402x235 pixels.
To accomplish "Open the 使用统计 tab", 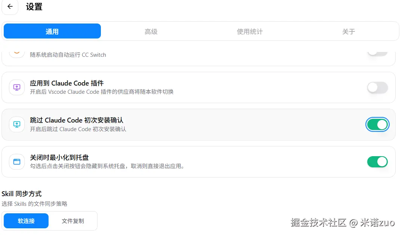I will 250,31.
